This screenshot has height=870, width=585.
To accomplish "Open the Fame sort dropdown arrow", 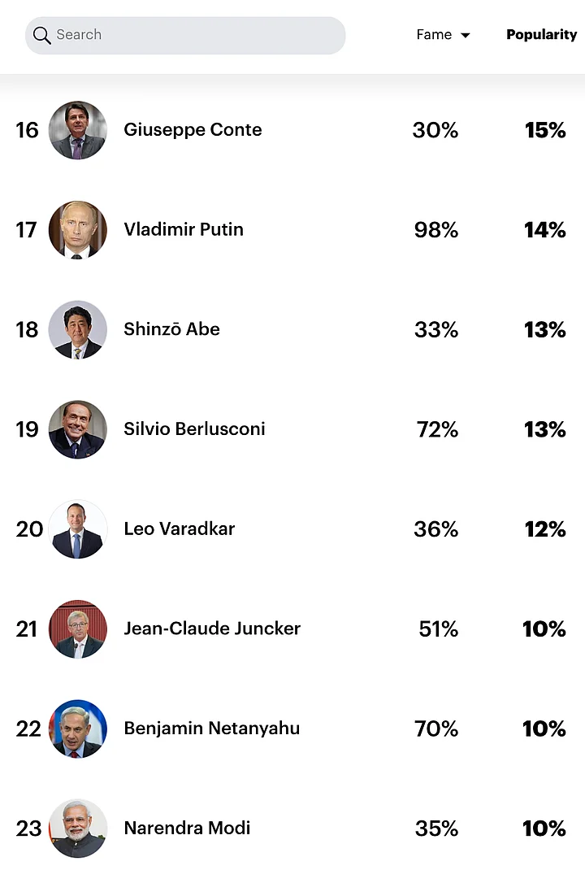I will [466, 36].
